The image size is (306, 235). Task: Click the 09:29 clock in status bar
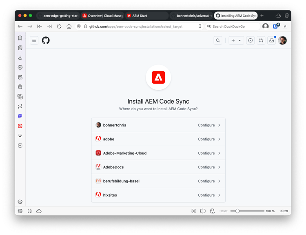(284, 211)
